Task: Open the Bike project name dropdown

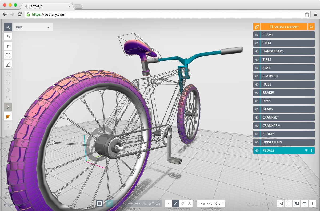Action: tap(48, 27)
